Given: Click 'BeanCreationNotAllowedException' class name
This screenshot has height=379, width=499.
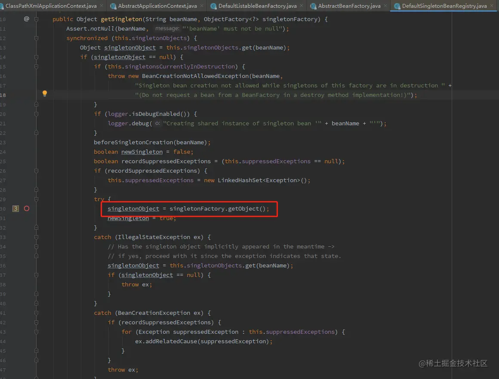Looking at the screenshot, I should point(195,76).
